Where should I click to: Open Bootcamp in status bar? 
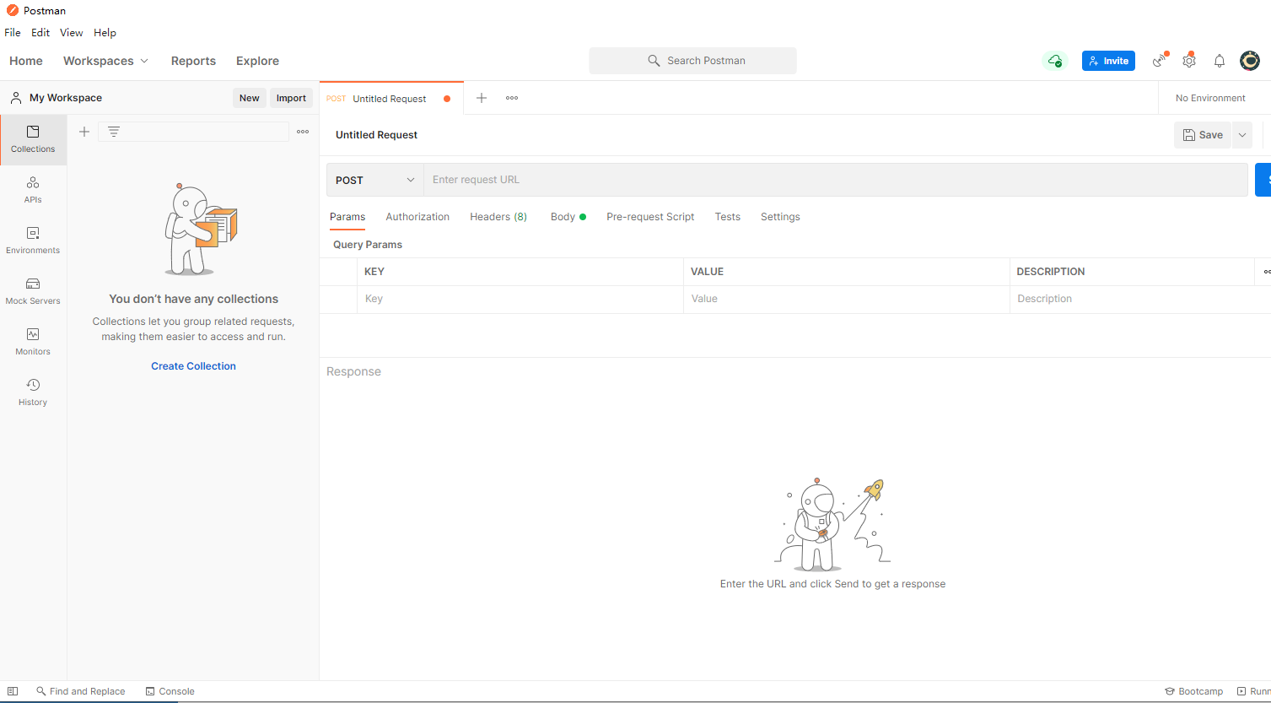click(x=1193, y=691)
